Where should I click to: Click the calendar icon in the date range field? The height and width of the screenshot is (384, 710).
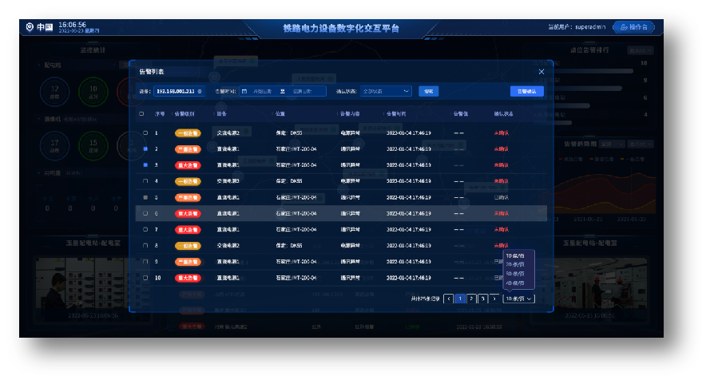pyautogui.click(x=244, y=91)
